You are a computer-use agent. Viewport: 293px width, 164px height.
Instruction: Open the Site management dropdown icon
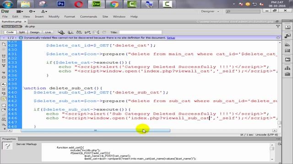[44, 11]
